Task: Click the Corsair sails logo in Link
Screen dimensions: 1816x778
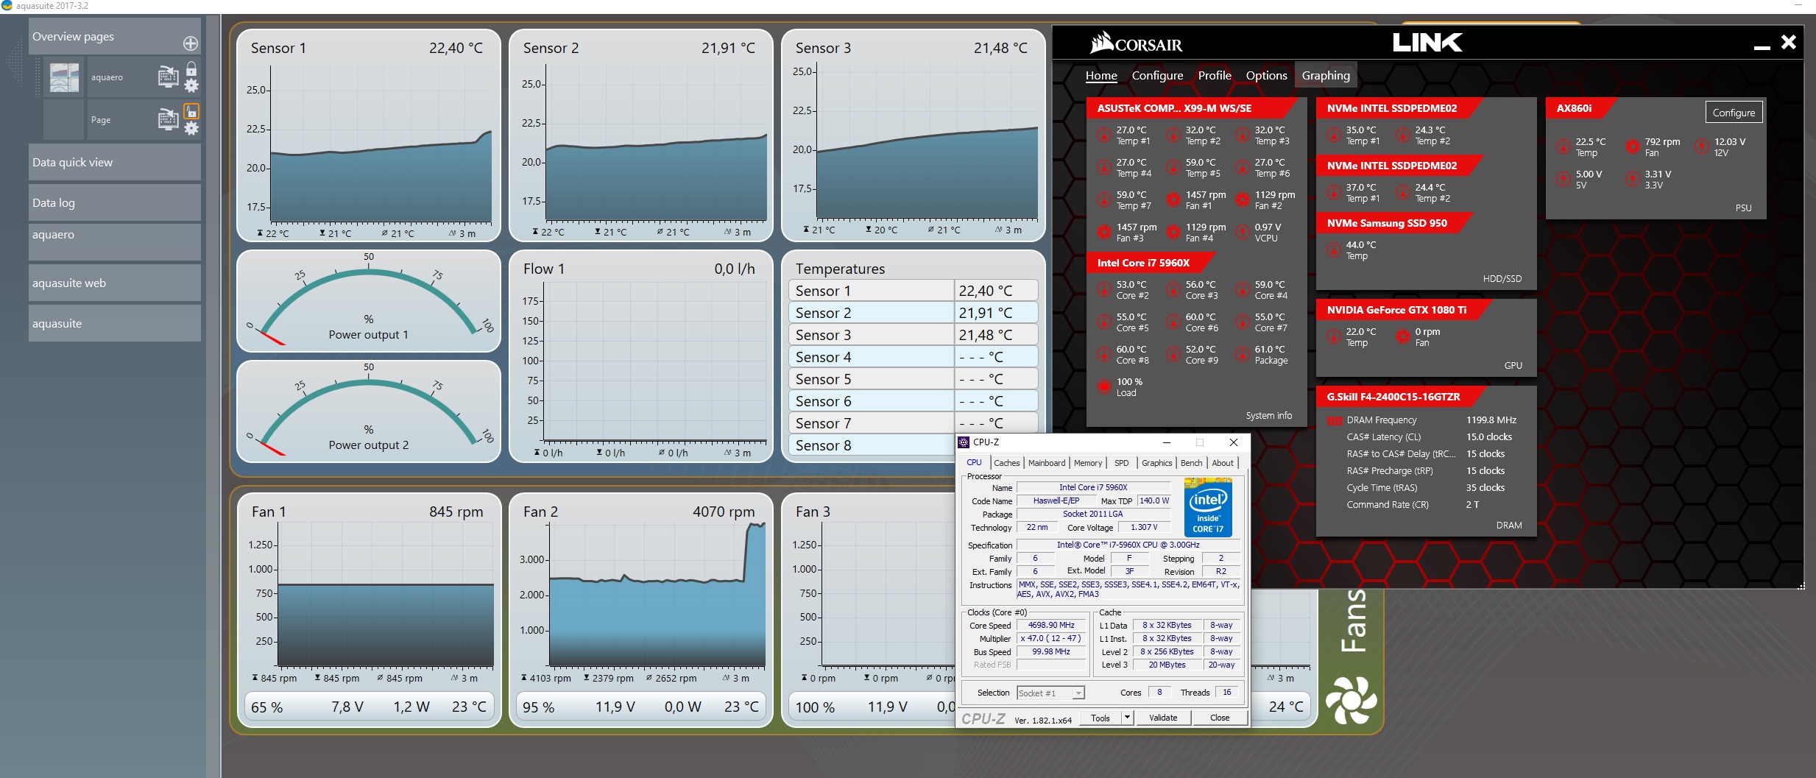Action: [1101, 43]
